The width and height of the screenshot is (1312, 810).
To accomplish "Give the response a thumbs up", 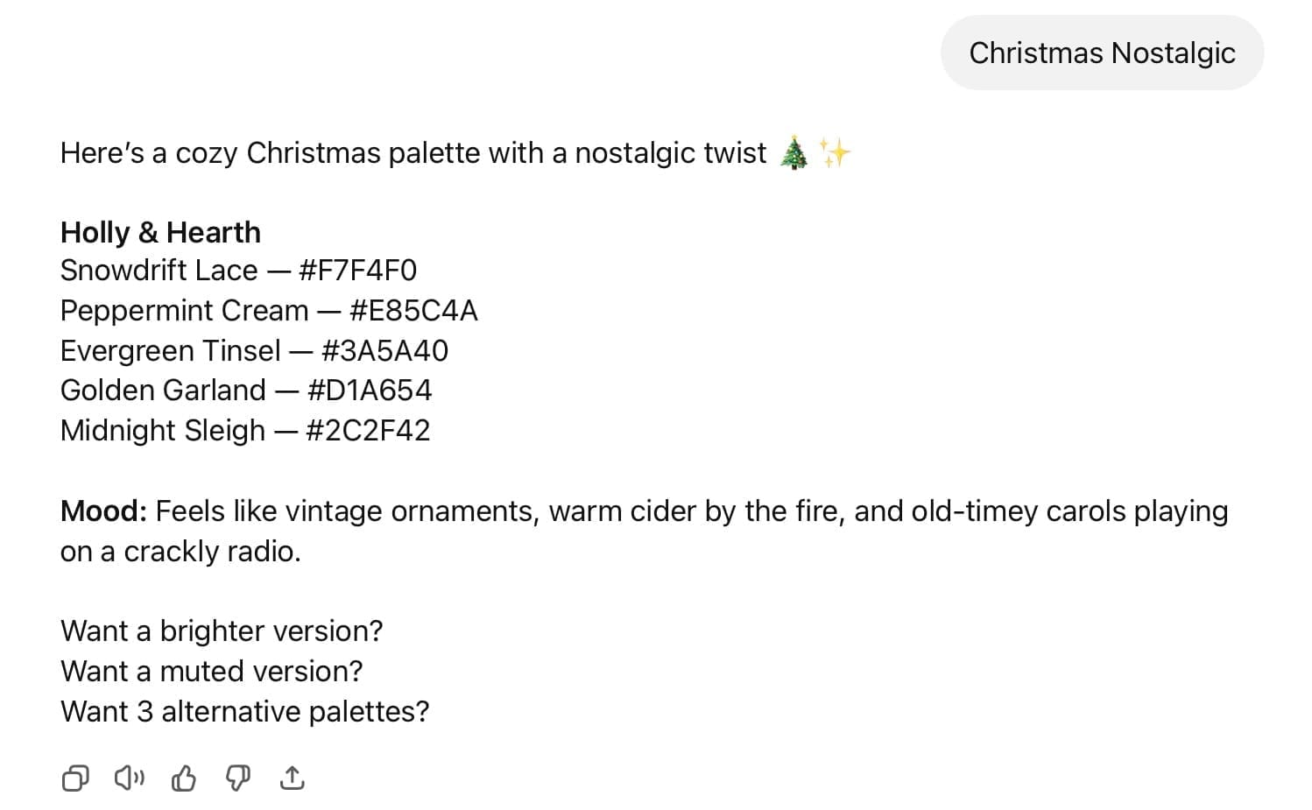I will pos(184,778).
